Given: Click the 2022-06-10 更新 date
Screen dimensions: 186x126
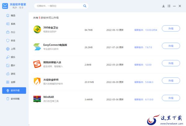Looking at the screenshot, I should tap(115, 30).
